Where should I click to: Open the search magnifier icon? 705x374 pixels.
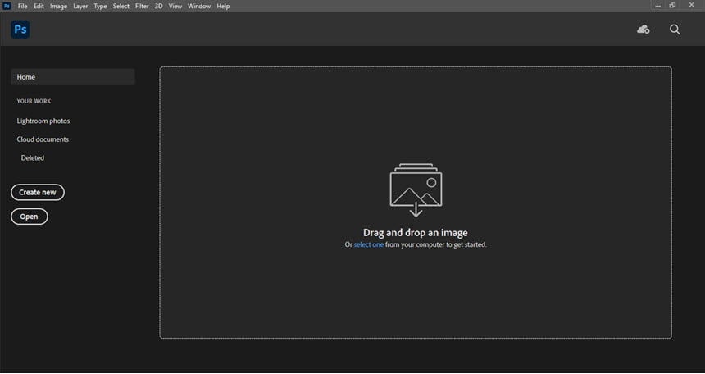pyautogui.click(x=675, y=30)
